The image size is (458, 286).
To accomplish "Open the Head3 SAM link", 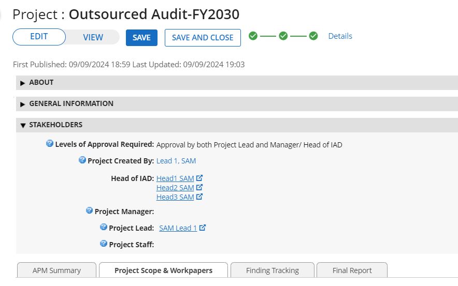I will [175, 197].
